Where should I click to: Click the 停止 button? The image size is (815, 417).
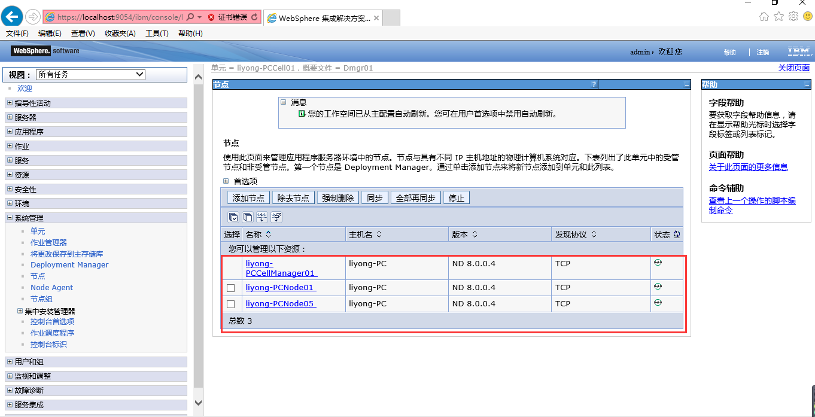pos(457,198)
